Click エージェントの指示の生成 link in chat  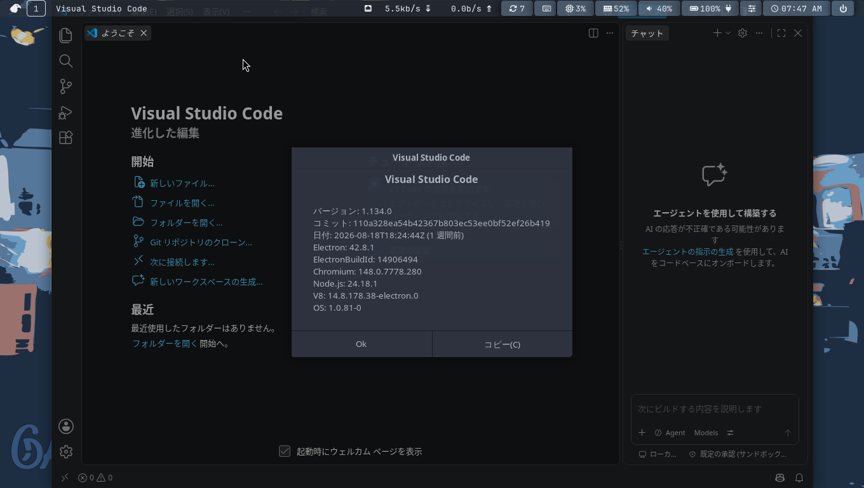pos(687,252)
